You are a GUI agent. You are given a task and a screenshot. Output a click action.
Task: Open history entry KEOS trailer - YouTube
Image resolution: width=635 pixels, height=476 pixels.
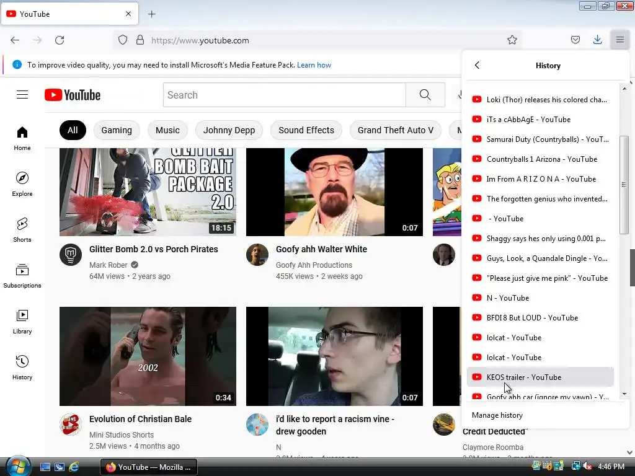tap(540, 377)
